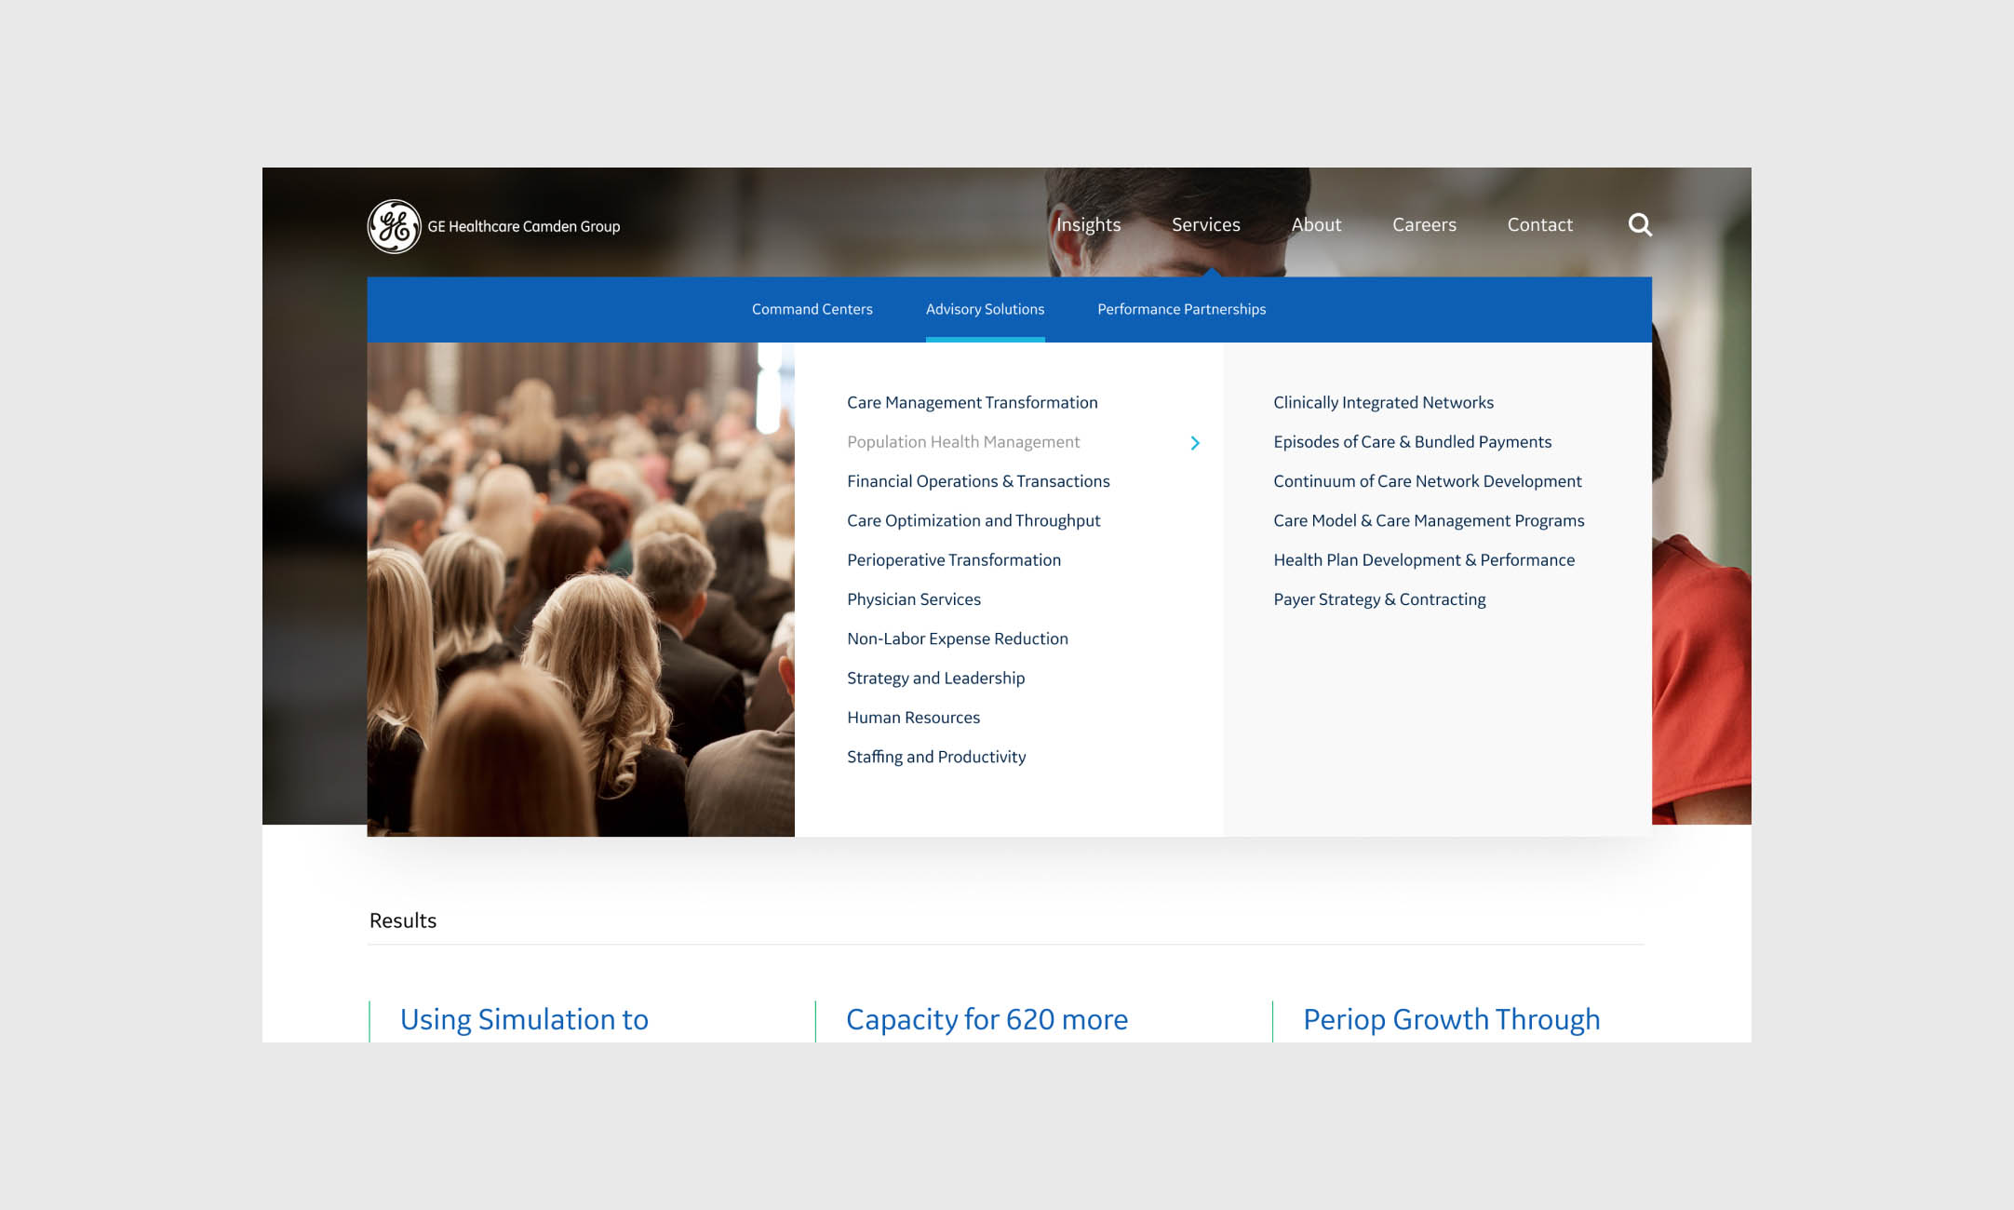The width and height of the screenshot is (2014, 1210).
Task: Select the Services menu item
Action: (x=1205, y=223)
